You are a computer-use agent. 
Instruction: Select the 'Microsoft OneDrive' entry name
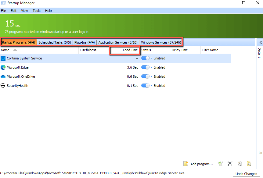(x=21, y=77)
